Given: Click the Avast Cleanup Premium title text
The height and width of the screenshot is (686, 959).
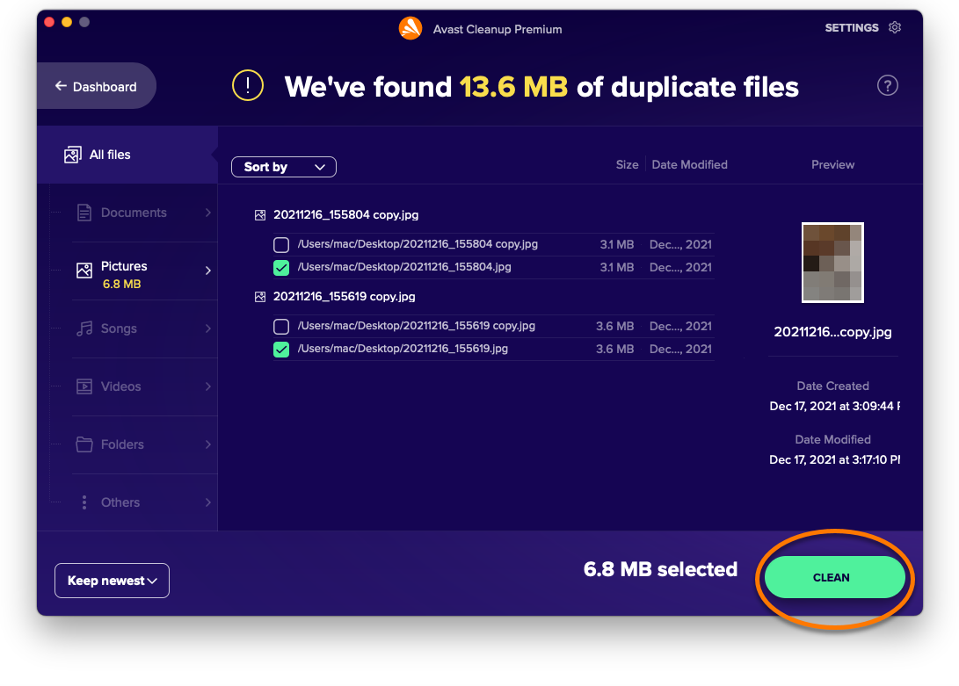Looking at the screenshot, I should coord(498,29).
